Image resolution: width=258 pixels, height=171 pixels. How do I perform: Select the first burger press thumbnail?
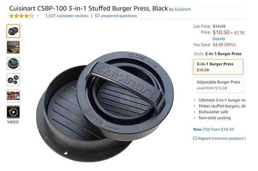(13, 31)
